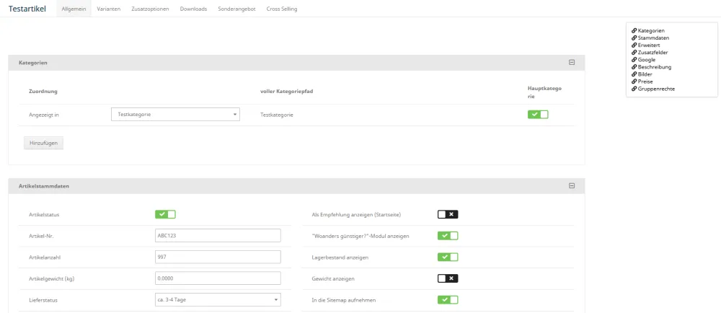
Task: Click the Artikelanzahl field with 997
Action: click(218, 257)
